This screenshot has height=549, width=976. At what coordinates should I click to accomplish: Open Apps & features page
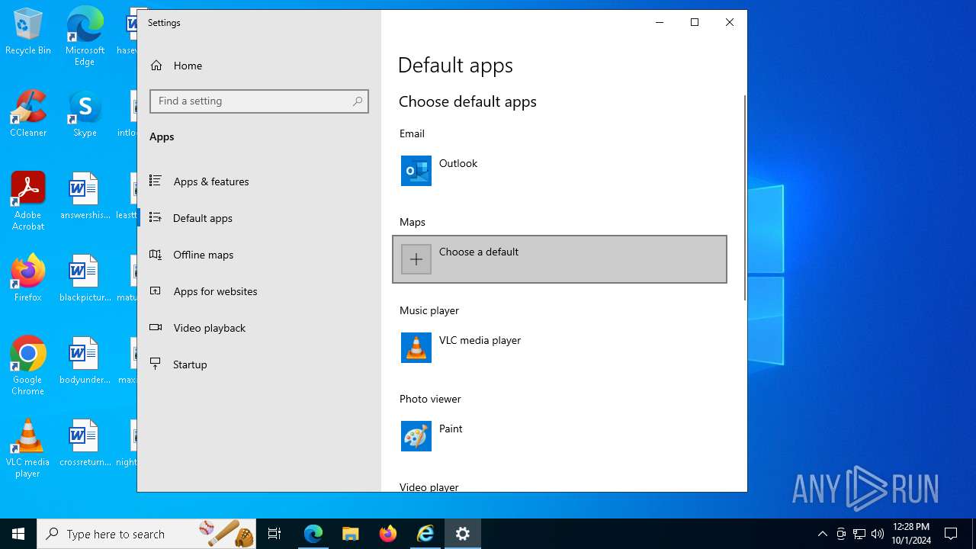tap(210, 181)
